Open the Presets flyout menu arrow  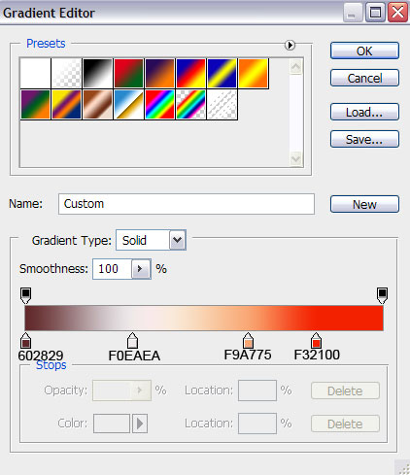click(290, 45)
